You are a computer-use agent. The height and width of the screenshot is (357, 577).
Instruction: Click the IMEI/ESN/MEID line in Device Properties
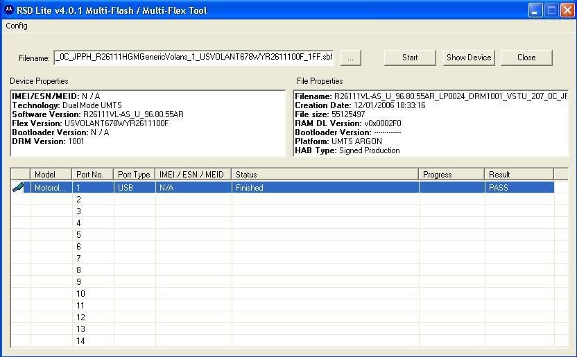pyautogui.click(x=56, y=96)
